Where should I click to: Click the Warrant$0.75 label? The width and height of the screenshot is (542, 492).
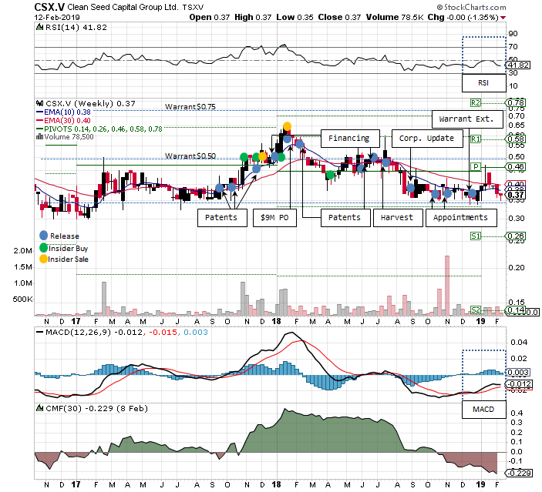click(x=190, y=107)
